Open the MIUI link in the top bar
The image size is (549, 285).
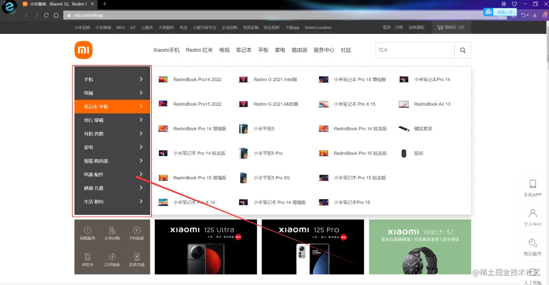click(121, 28)
